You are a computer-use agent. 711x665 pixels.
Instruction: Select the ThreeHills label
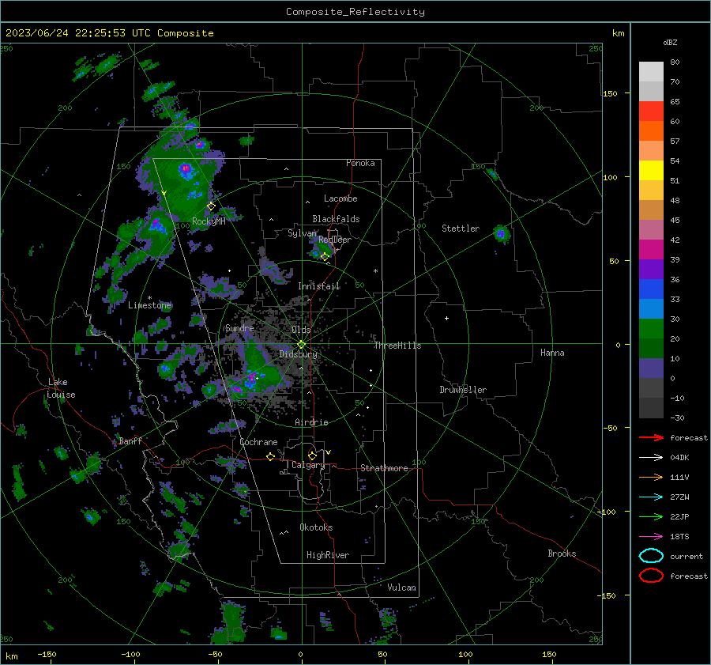click(x=397, y=346)
